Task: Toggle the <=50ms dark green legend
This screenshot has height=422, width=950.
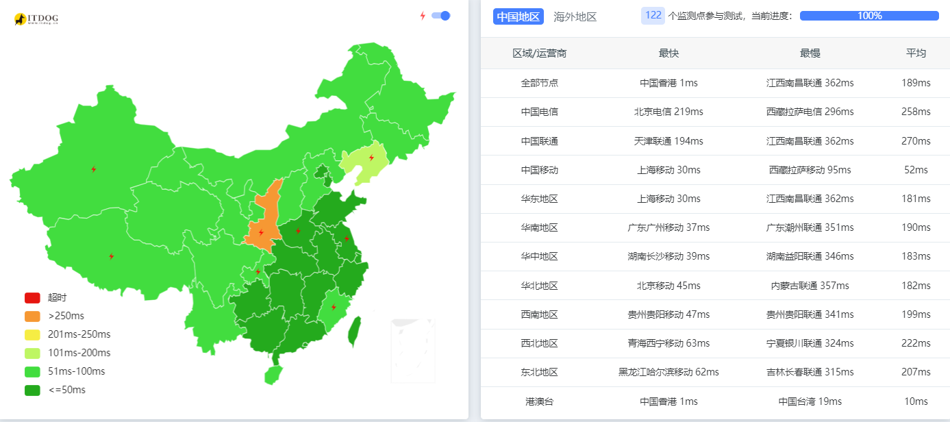Action: pyautogui.click(x=55, y=390)
